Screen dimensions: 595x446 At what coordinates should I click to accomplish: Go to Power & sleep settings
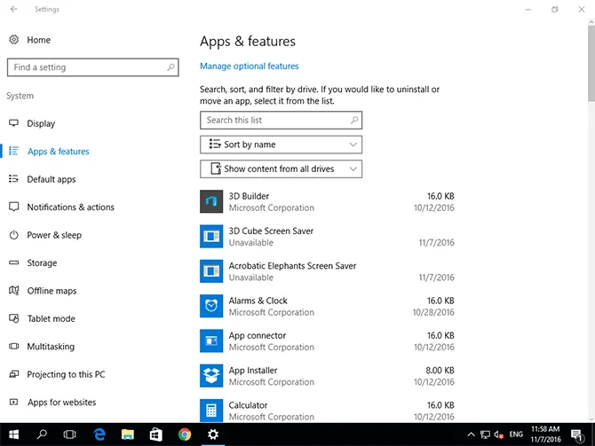pos(54,235)
